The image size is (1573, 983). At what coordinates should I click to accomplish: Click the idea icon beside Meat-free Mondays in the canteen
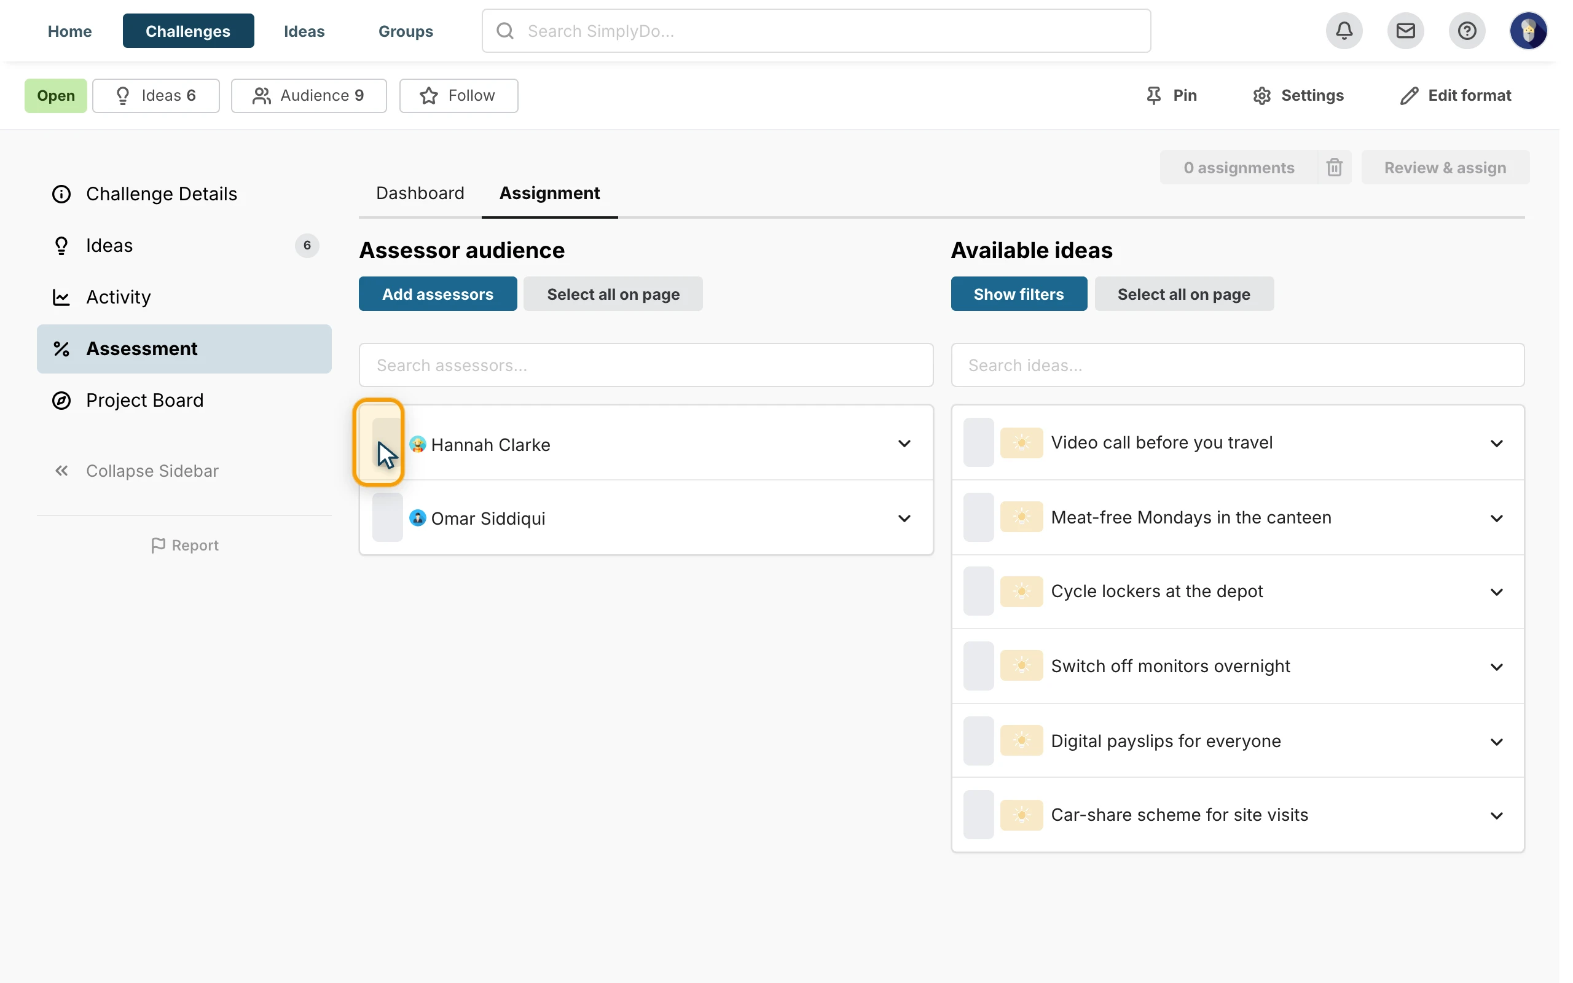[x=1021, y=517]
